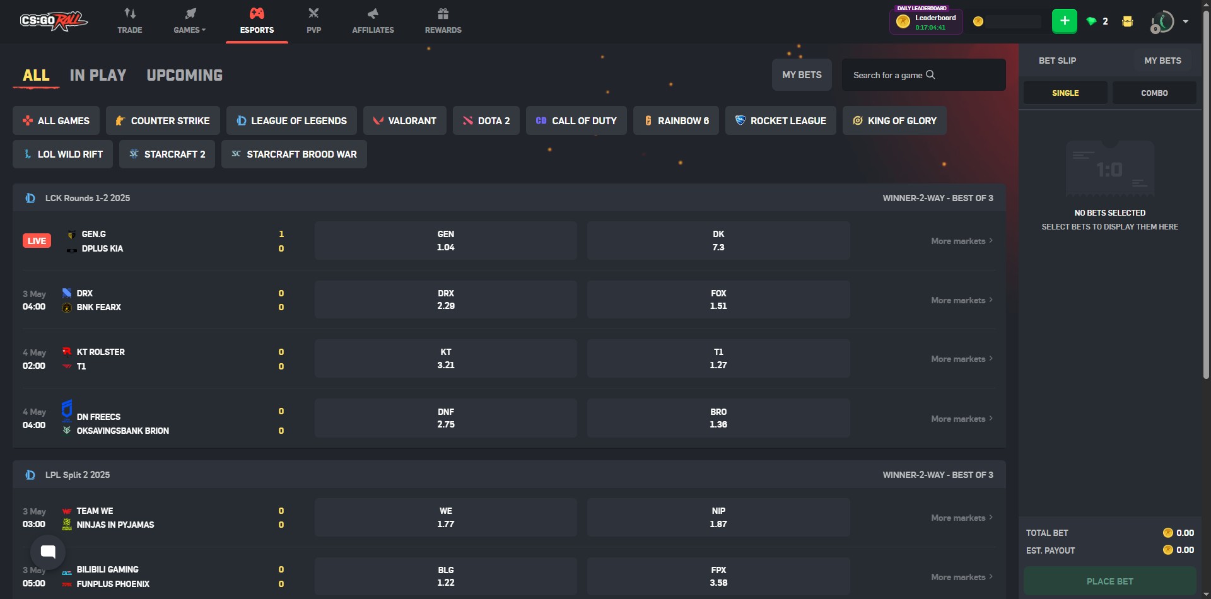Select BLG odds 1.22
This screenshot has height=599, width=1211.
[446, 576]
